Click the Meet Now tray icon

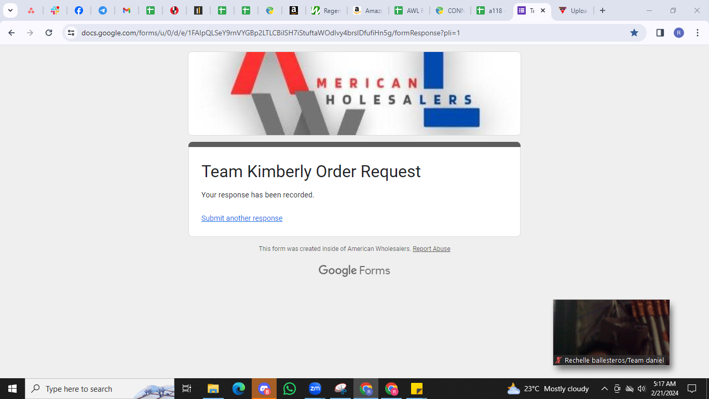point(617,389)
